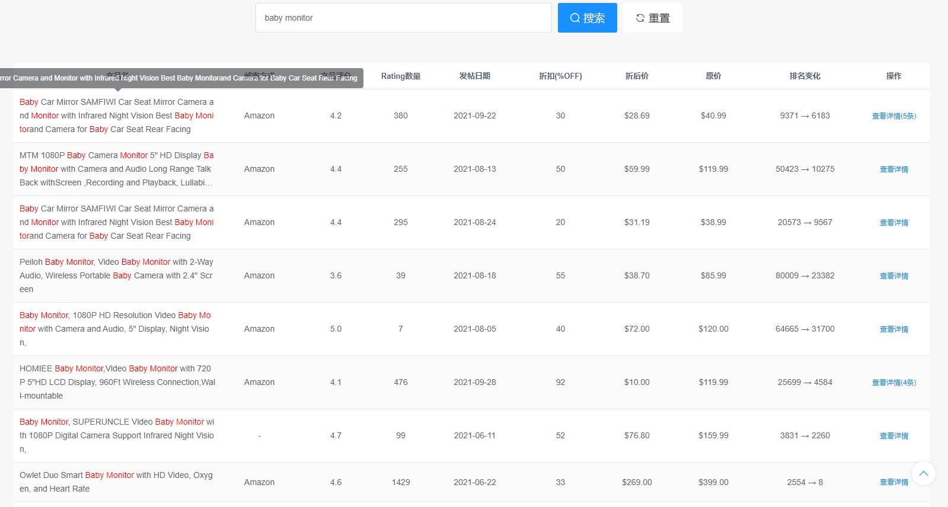Click the Rating数量 column header
Viewport: 948px width, 507px height.
pos(401,76)
